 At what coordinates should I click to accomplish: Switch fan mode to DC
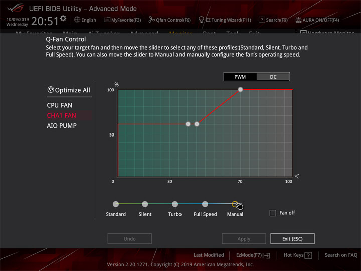273,77
